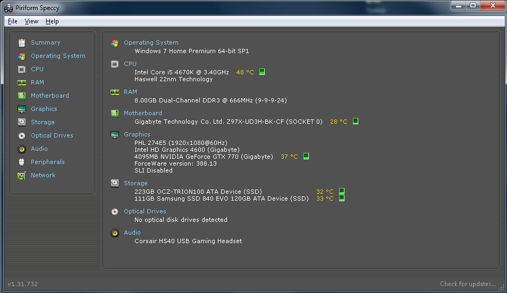This screenshot has height=293, width=507.
Task: Click the RAM icon in main panel
Action: point(115,92)
